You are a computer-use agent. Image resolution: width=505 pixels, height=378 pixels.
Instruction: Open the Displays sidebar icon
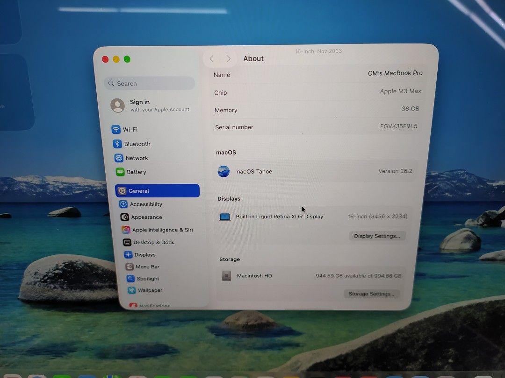128,255
